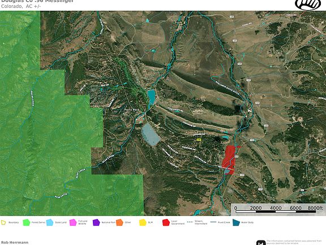Click the pink Fish and Wildlife legend icon

[x=73, y=222]
